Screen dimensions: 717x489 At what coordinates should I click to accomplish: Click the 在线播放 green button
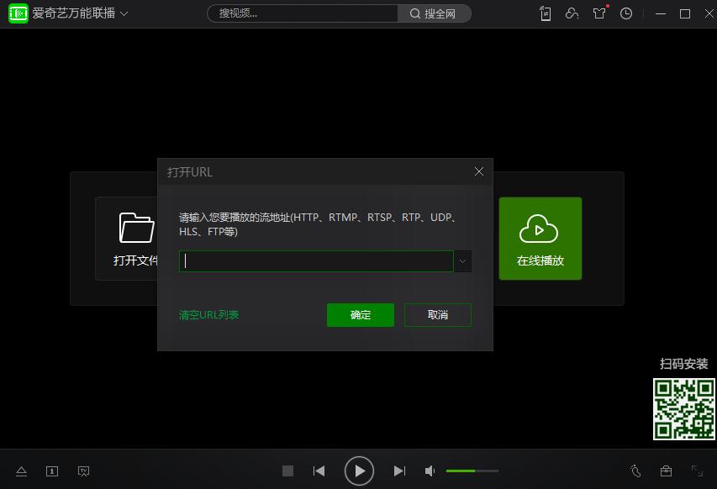540,239
